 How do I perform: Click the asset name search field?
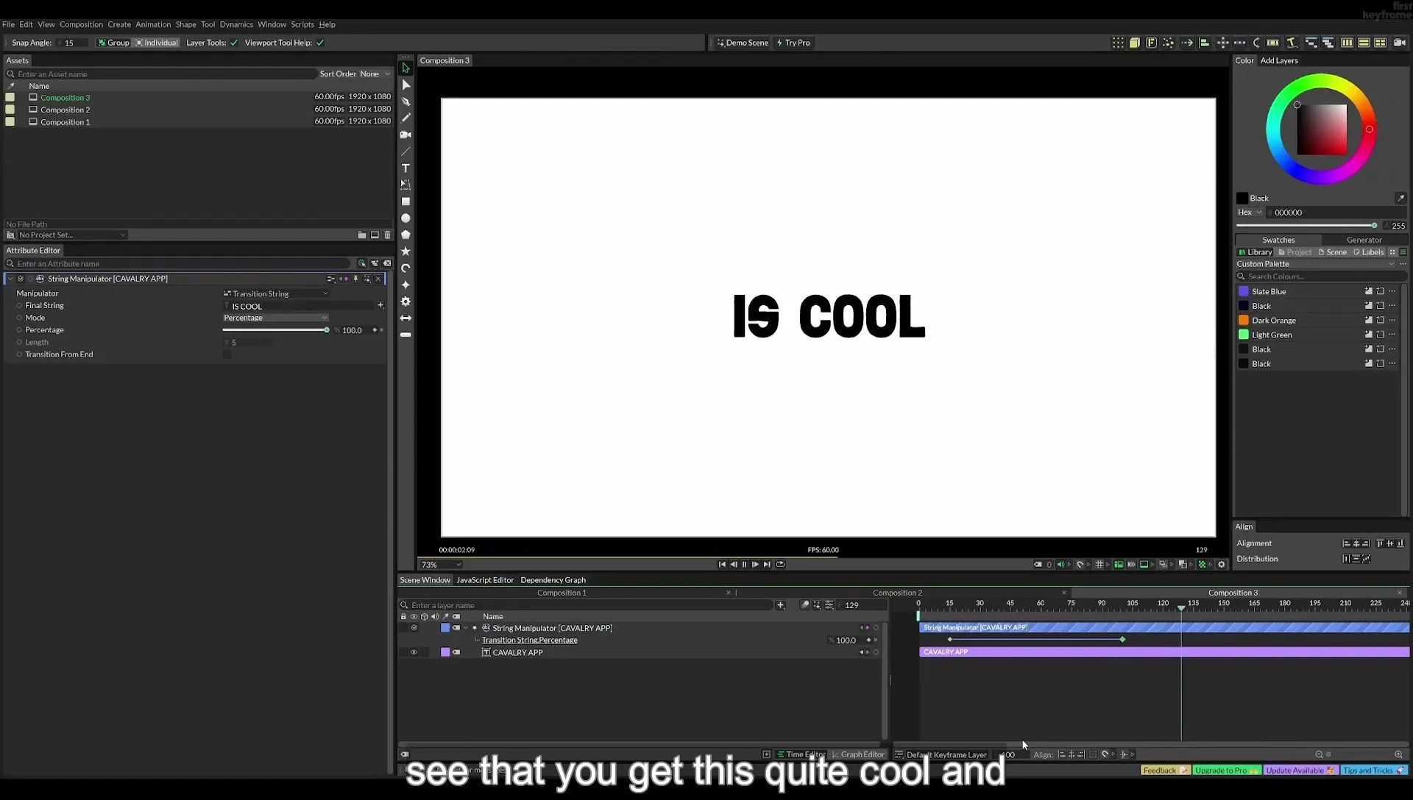tap(162, 74)
